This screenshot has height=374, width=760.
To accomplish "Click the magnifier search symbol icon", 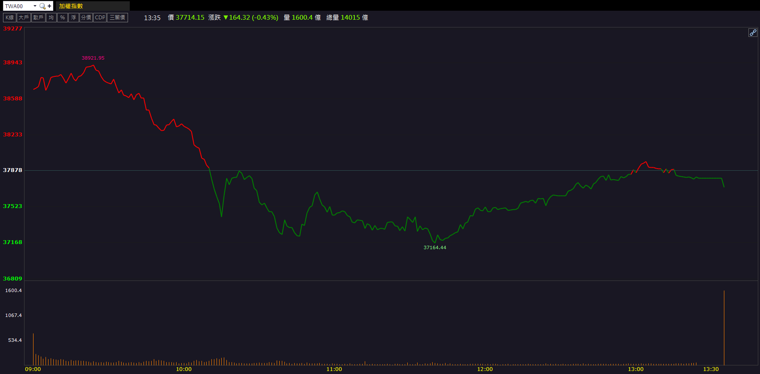I will click(x=42, y=6).
